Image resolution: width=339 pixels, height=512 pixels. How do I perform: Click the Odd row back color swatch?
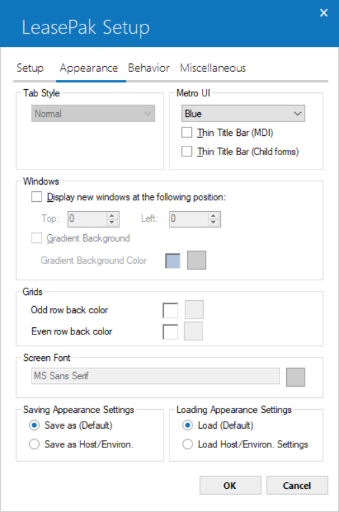click(170, 310)
